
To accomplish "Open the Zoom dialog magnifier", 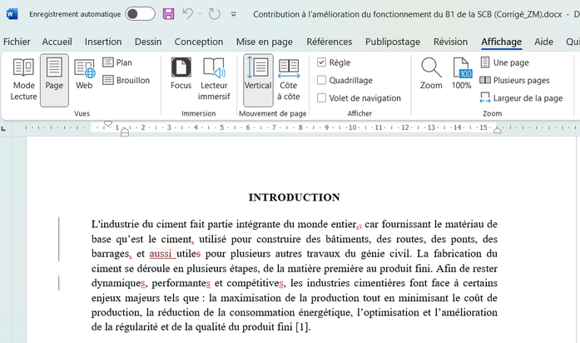I will (431, 75).
